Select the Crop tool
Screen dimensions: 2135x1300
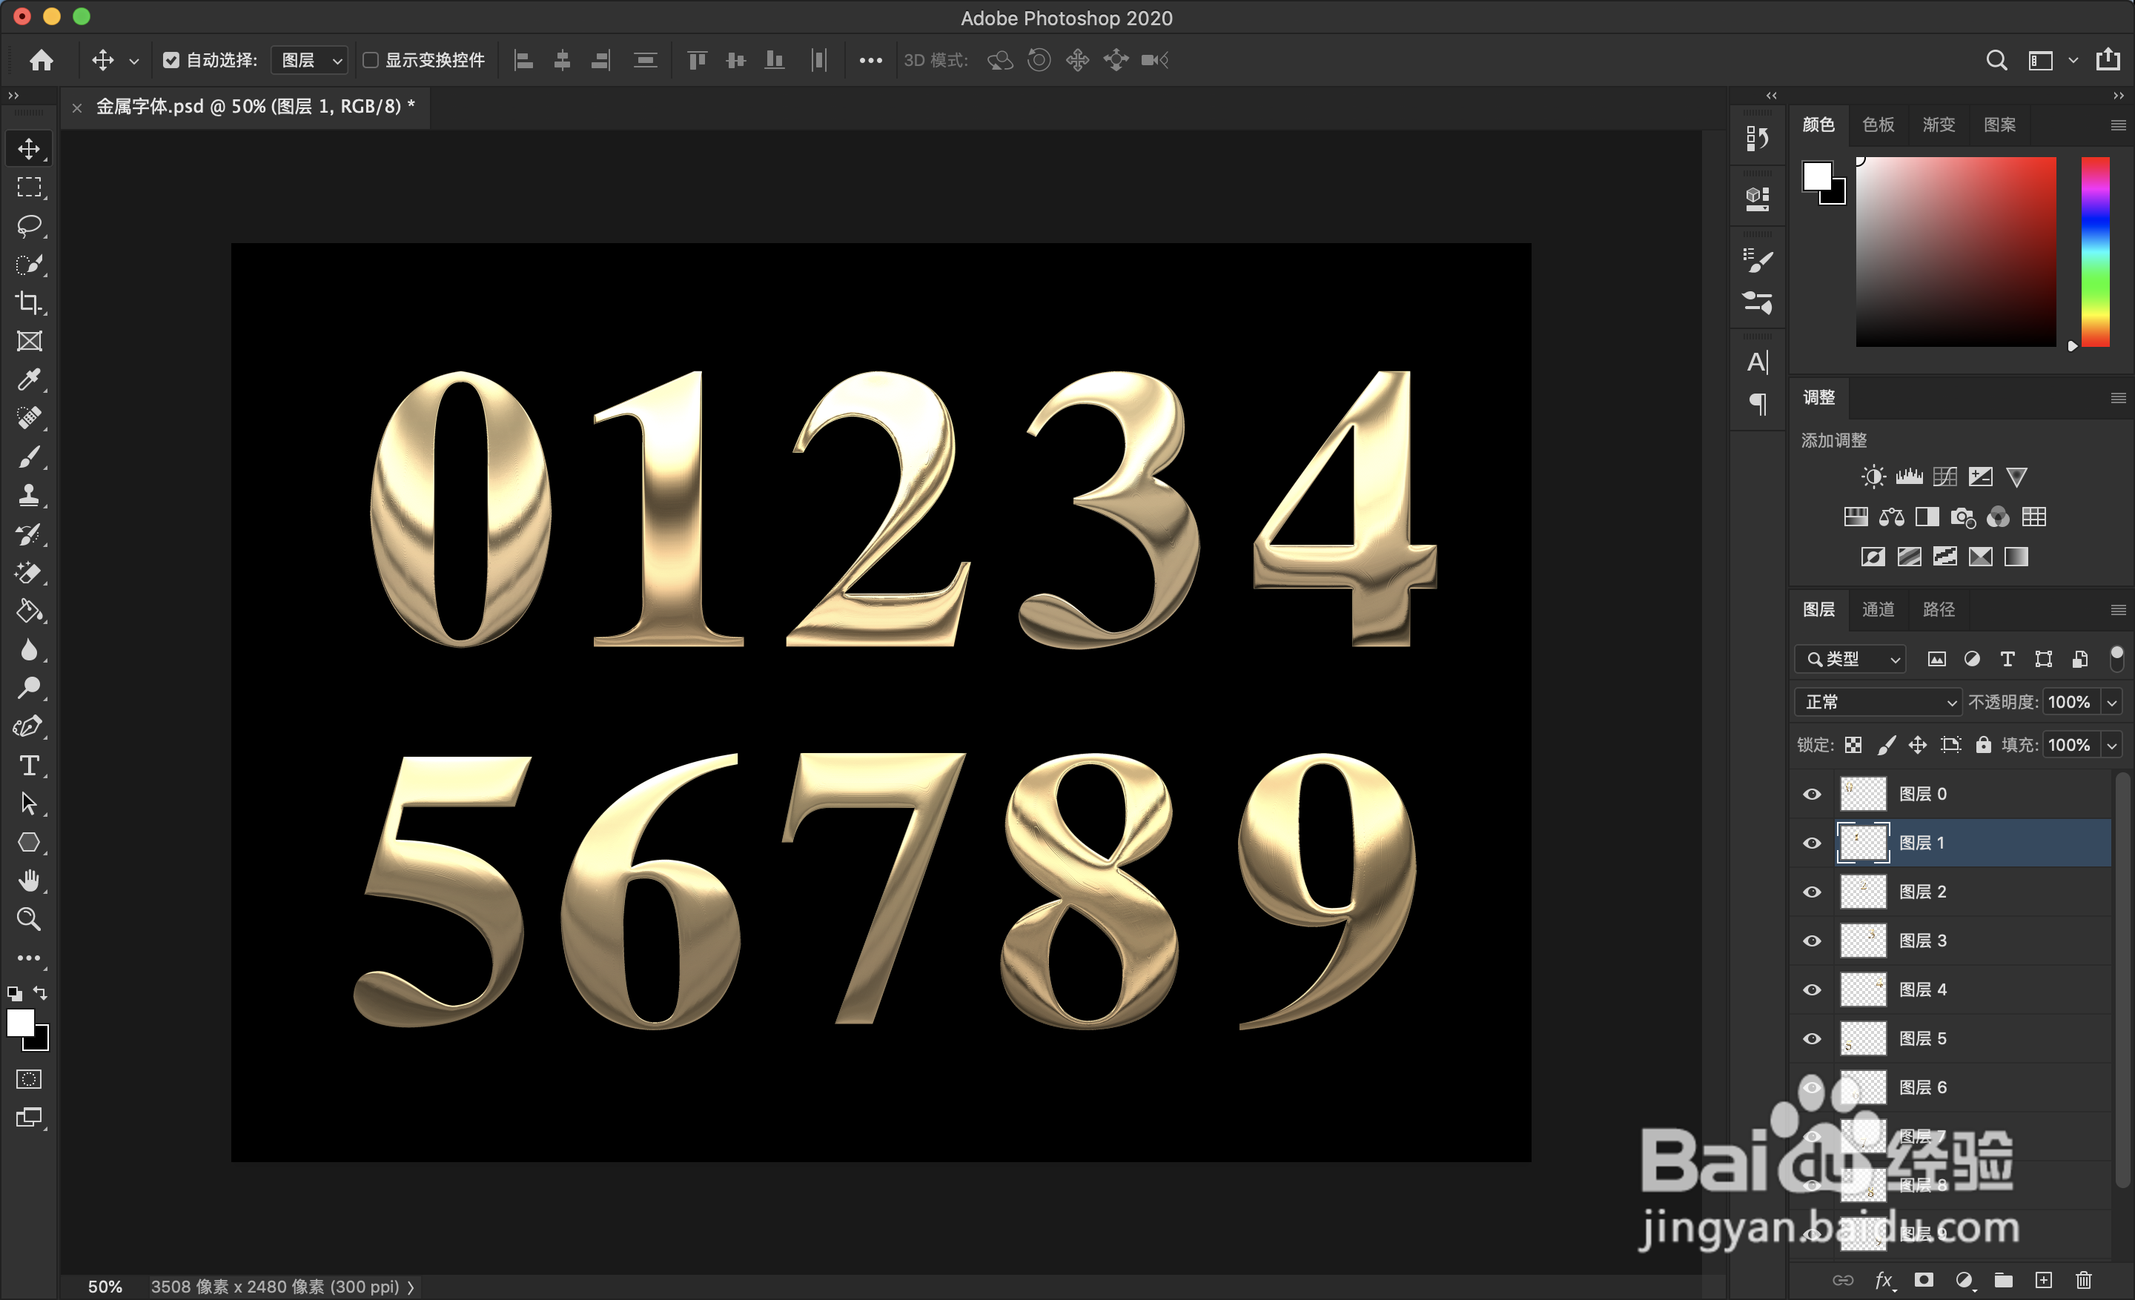29,303
